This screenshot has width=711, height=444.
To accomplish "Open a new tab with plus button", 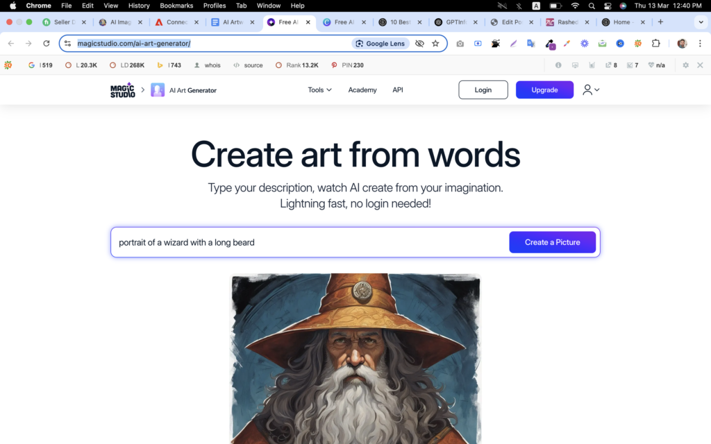I will (660, 22).
